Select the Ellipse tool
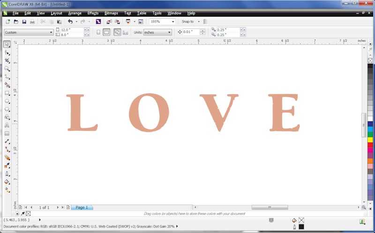 click(7, 101)
